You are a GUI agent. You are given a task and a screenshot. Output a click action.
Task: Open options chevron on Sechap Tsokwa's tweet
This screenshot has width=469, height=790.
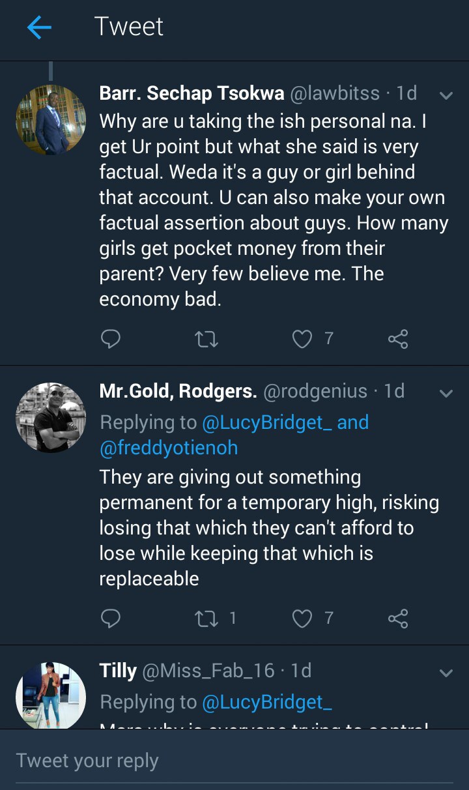click(x=446, y=95)
